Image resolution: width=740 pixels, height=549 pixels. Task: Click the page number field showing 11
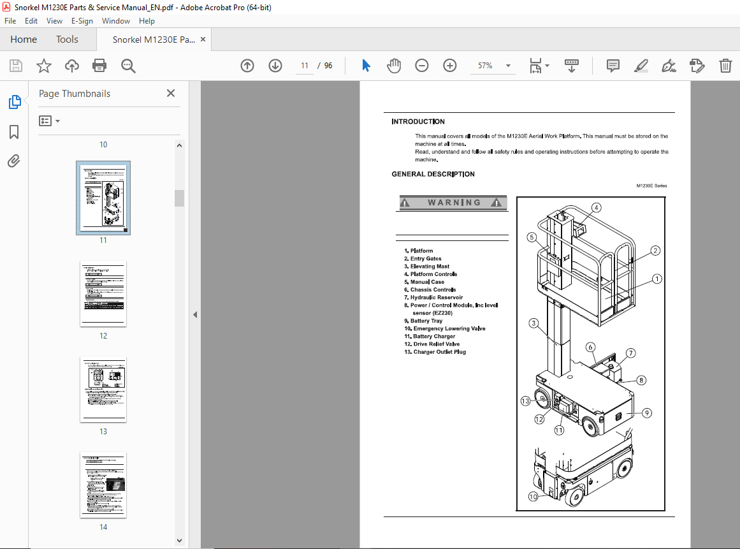[x=305, y=66]
